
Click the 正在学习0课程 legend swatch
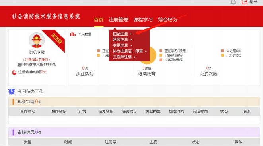click(161, 51)
